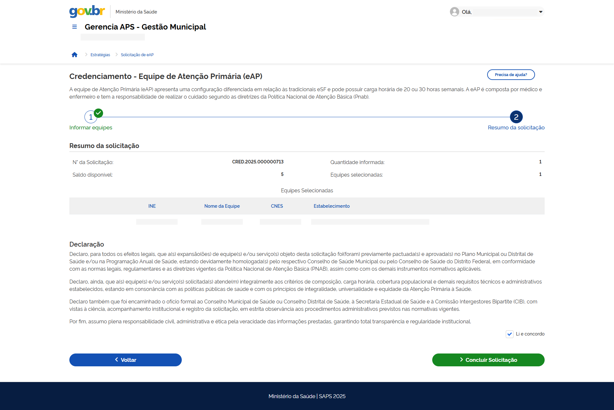Open the Estratégias breadcrumb link
Screen dimensions: 614x410
tap(100, 55)
